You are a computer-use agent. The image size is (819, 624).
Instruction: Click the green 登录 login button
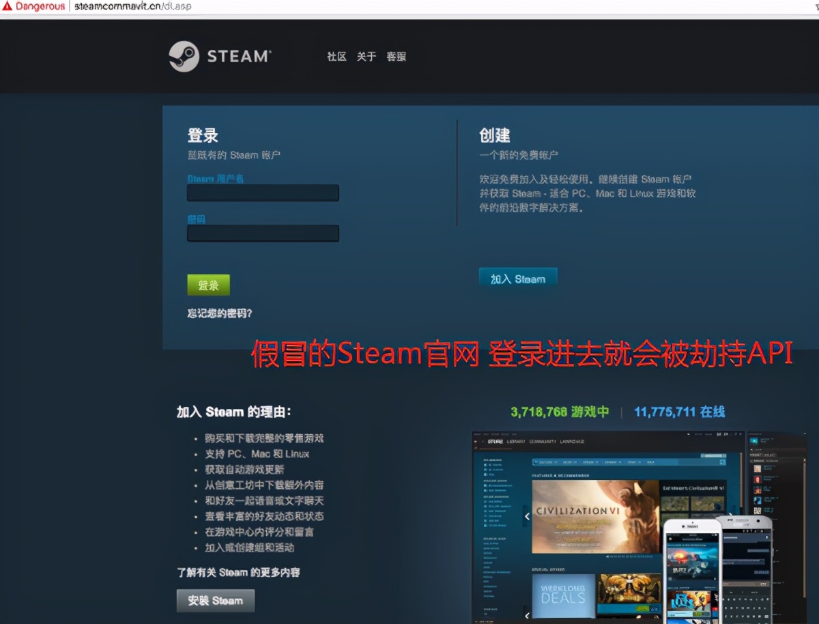tap(207, 285)
